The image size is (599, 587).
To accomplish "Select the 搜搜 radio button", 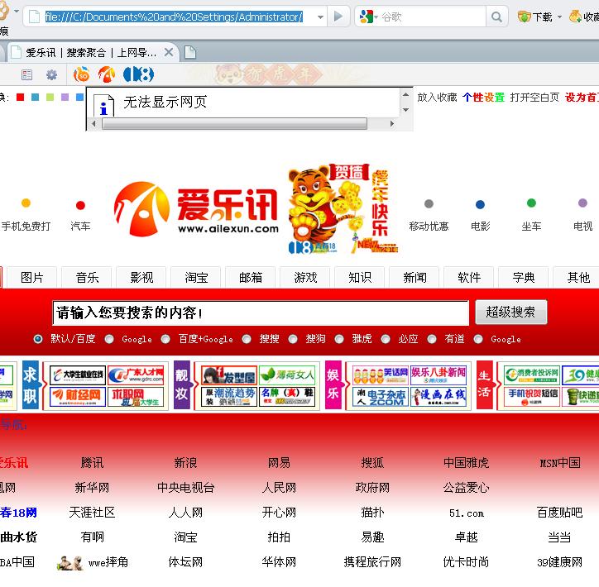I will coord(247,339).
